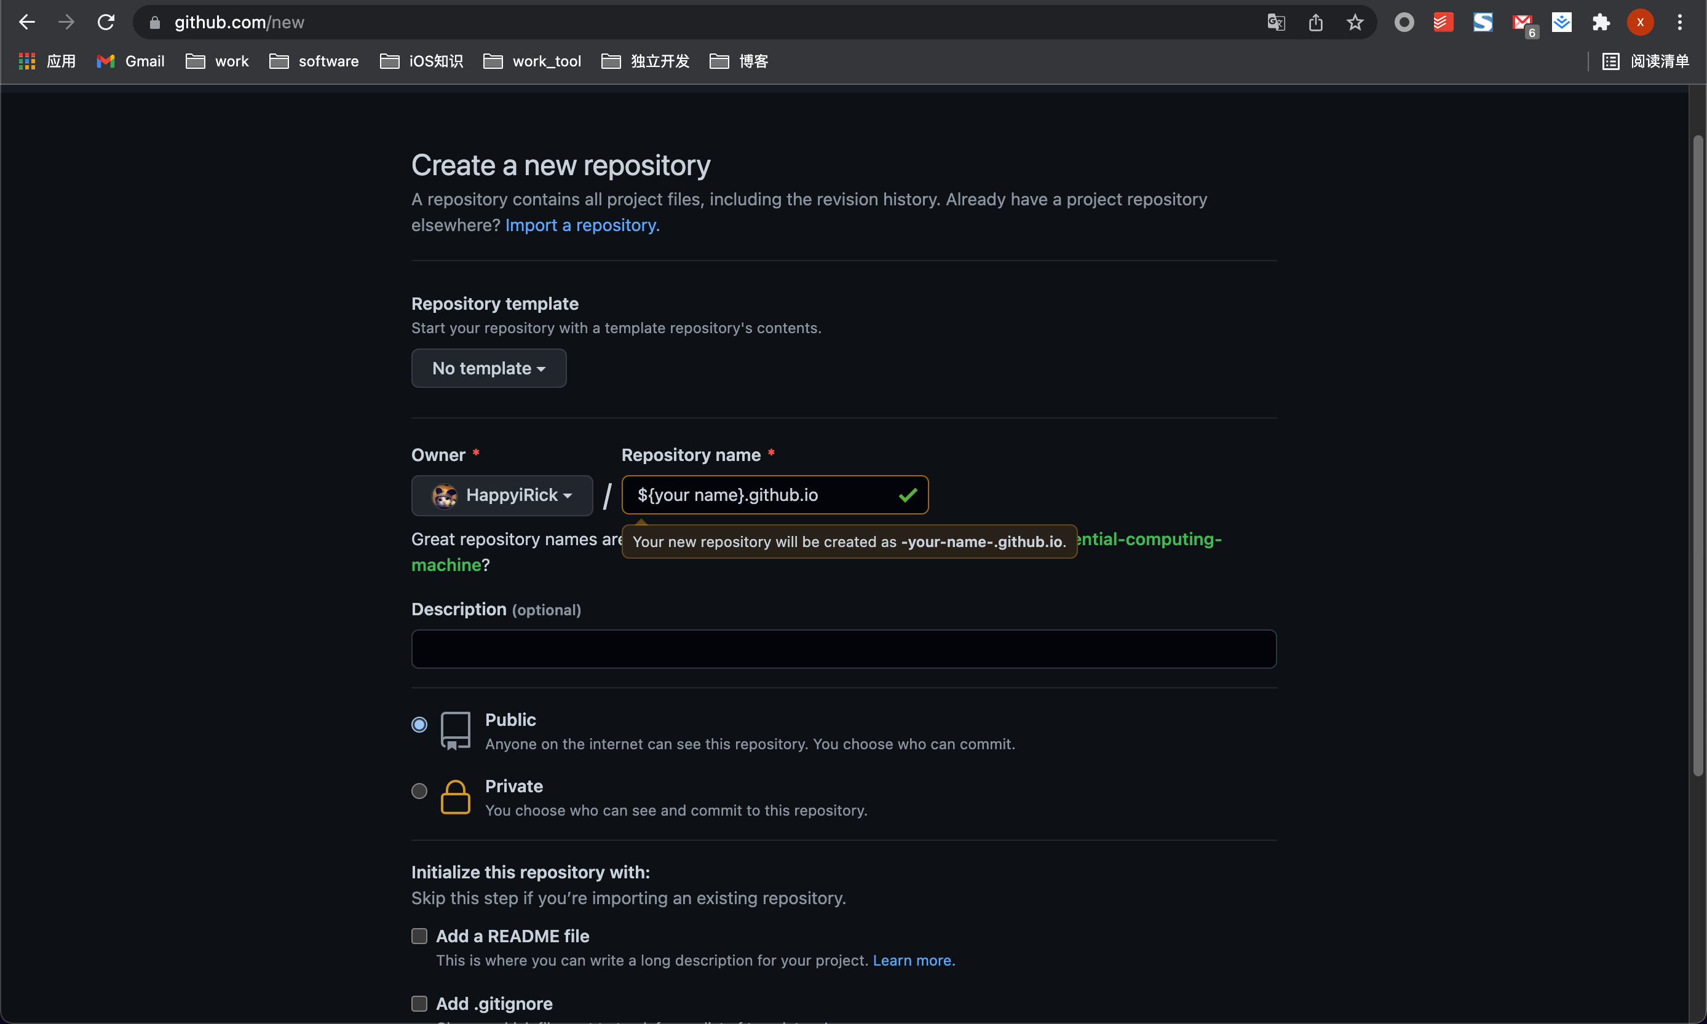This screenshot has width=1707, height=1024.
Task: Open the work bookmarks folder
Action: (218, 61)
